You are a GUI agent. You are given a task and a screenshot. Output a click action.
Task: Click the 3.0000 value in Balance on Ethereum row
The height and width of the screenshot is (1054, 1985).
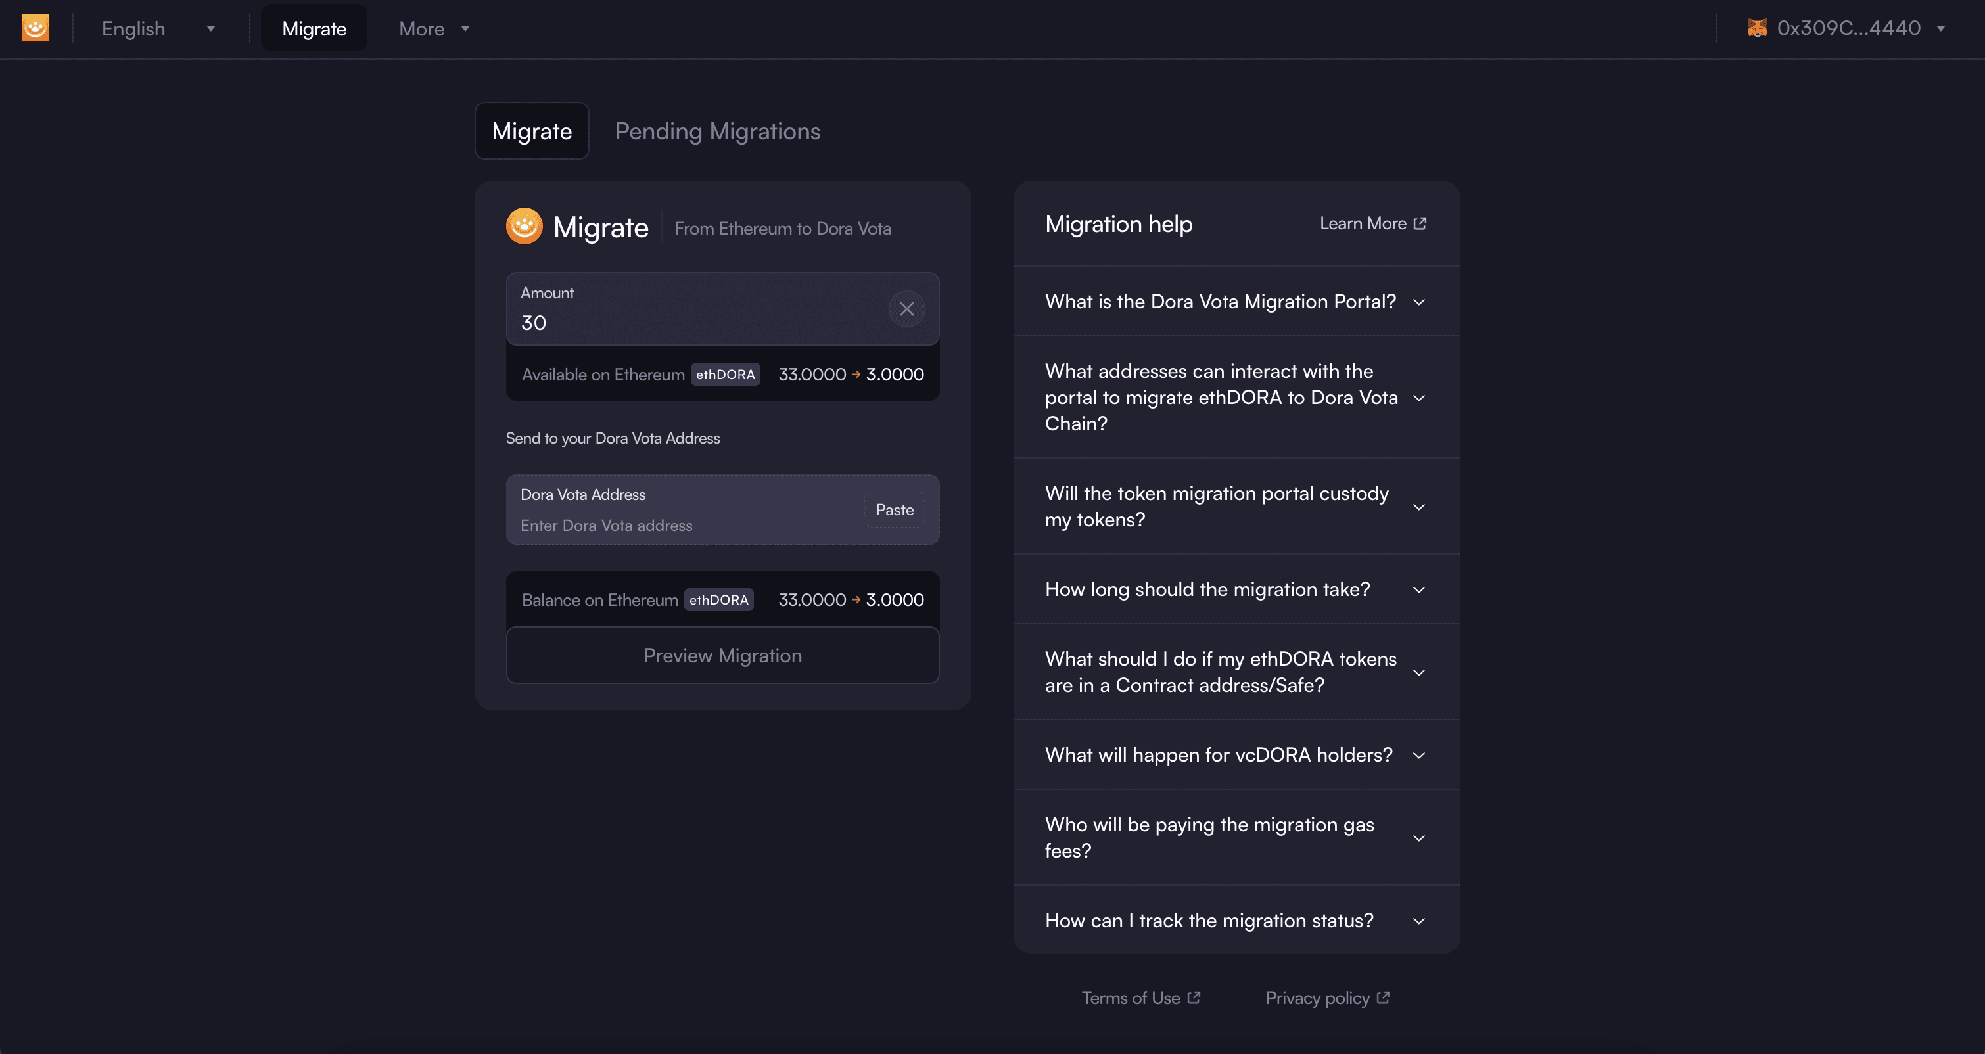pos(895,599)
